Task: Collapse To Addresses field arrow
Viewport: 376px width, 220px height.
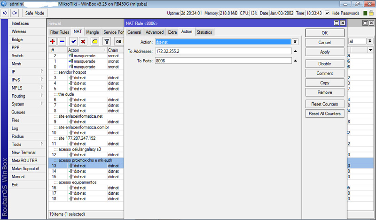Action: tap(296, 51)
